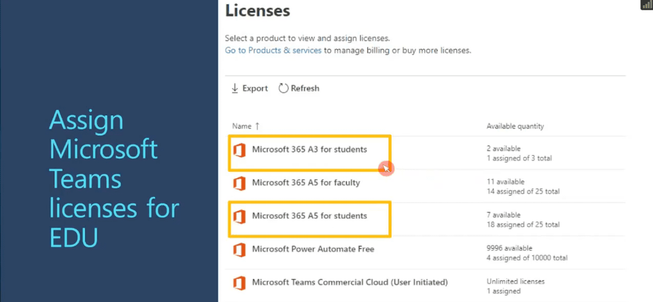Click the Office icon beside Microsoft 365 A5 for faculty

(239, 183)
